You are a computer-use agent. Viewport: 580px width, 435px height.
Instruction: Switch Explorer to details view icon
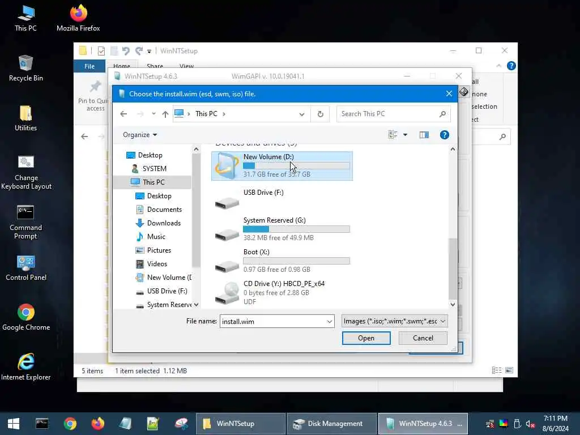coord(496,370)
